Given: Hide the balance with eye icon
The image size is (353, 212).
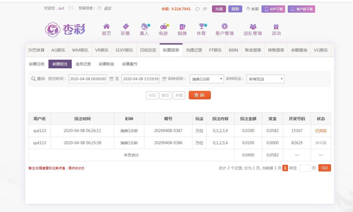Looking at the screenshot, I should (x=205, y=9).
